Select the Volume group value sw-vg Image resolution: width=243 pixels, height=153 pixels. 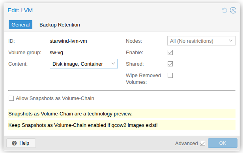tap(56, 53)
